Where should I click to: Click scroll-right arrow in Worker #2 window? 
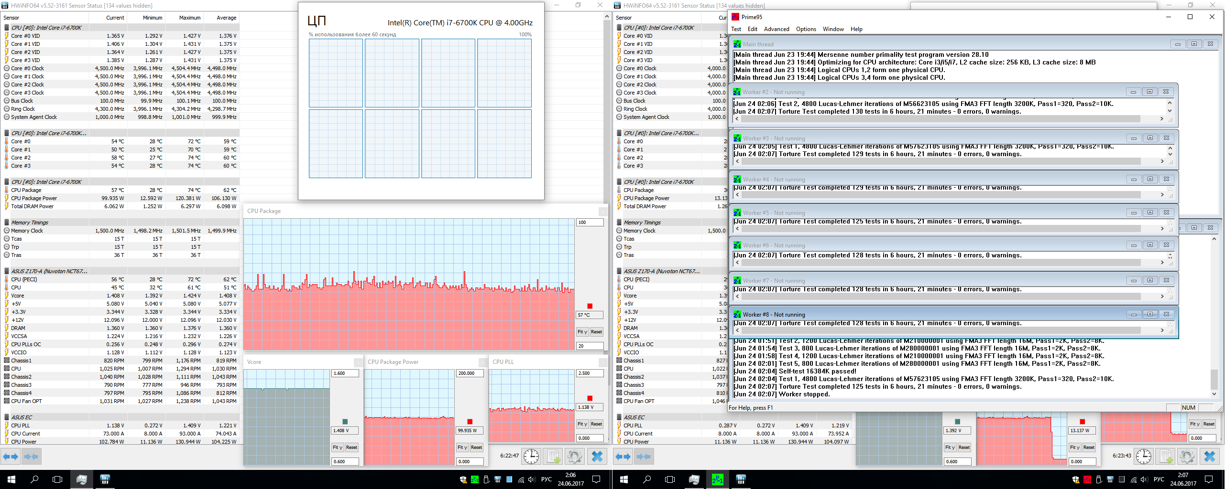1162,119
